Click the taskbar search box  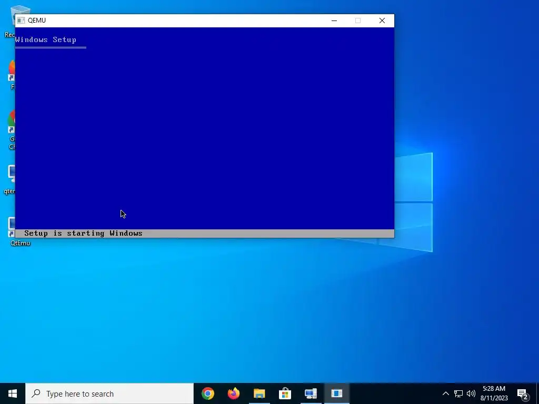[x=109, y=393]
